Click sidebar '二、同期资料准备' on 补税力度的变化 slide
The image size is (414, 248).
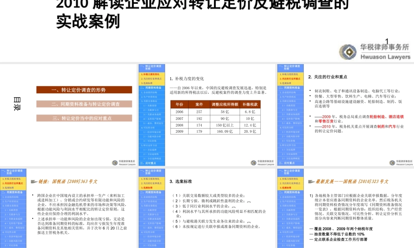point(152,88)
